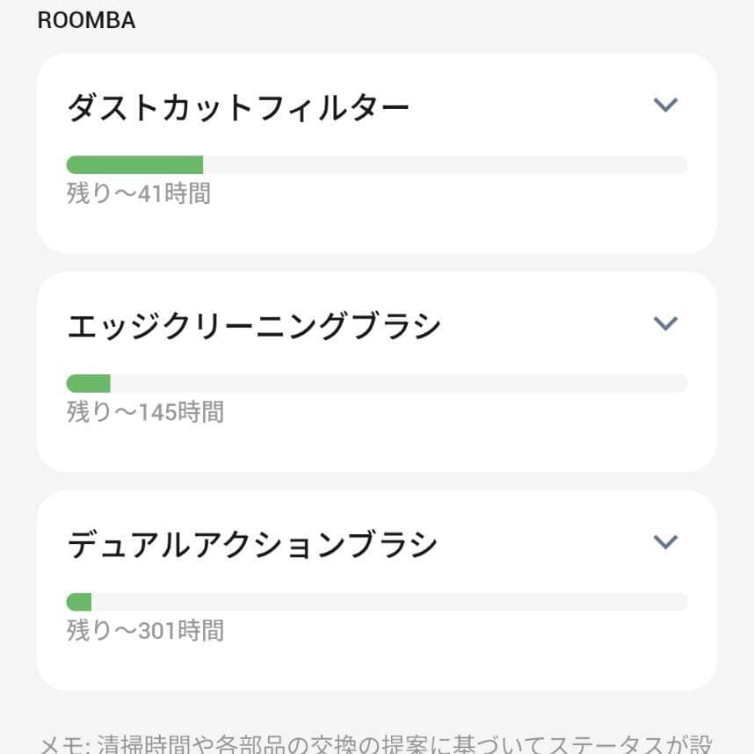Image resolution: width=754 pixels, height=754 pixels.
Task: Select the 残り〜41時間 remaining text
Action: click(139, 193)
